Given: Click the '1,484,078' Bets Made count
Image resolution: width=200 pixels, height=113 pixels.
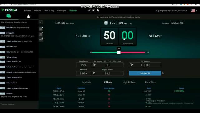Looking at the screenshot, I should [x=60, y=23].
